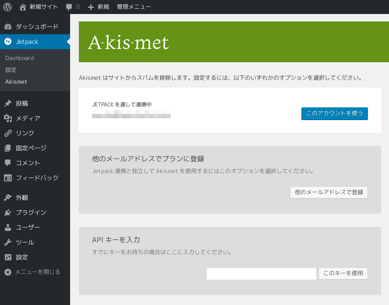Open the 投稿 menu label
This screenshot has width=389, height=305.
(x=22, y=103)
